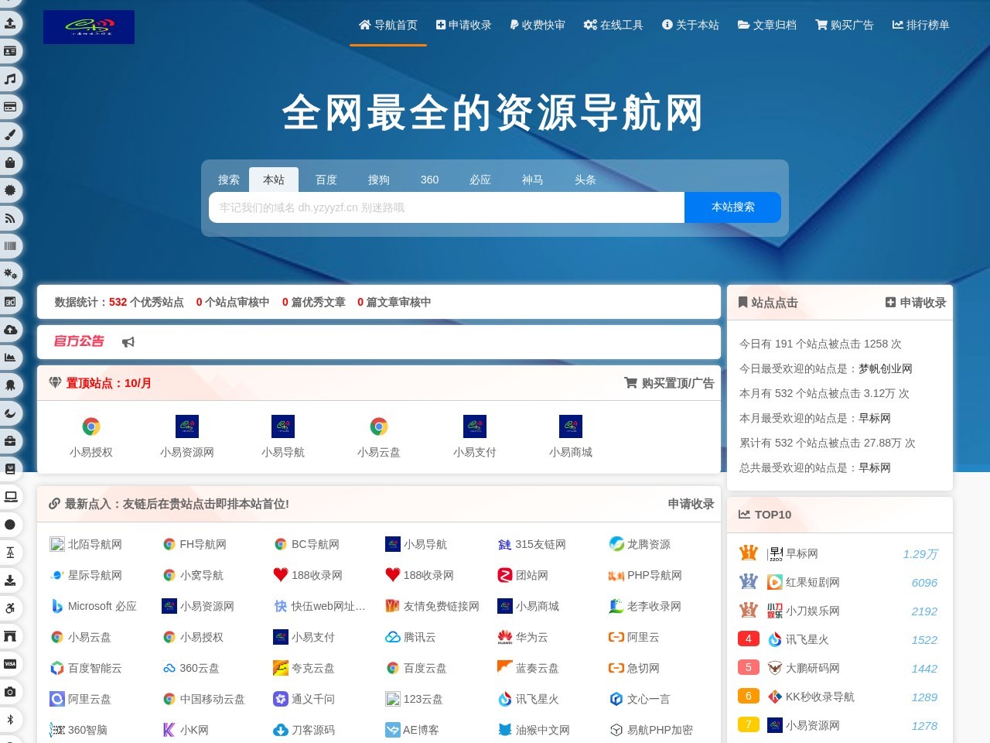Click the laptop sidebar icon
Screen dimensions: 990x743
(x=10, y=497)
